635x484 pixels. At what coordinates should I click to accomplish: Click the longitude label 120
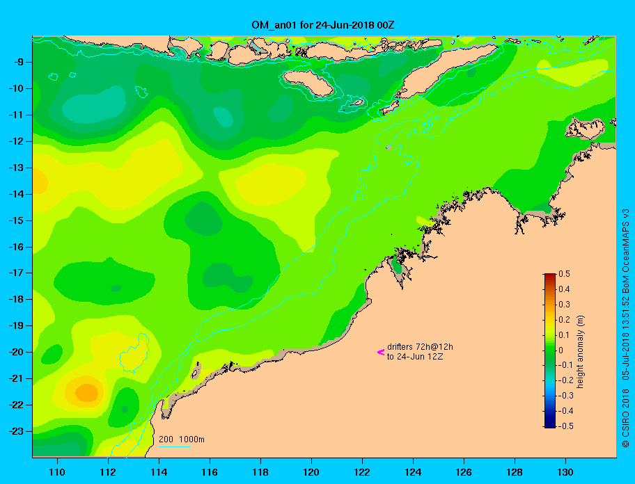pyautogui.click(x=311, y=472)
